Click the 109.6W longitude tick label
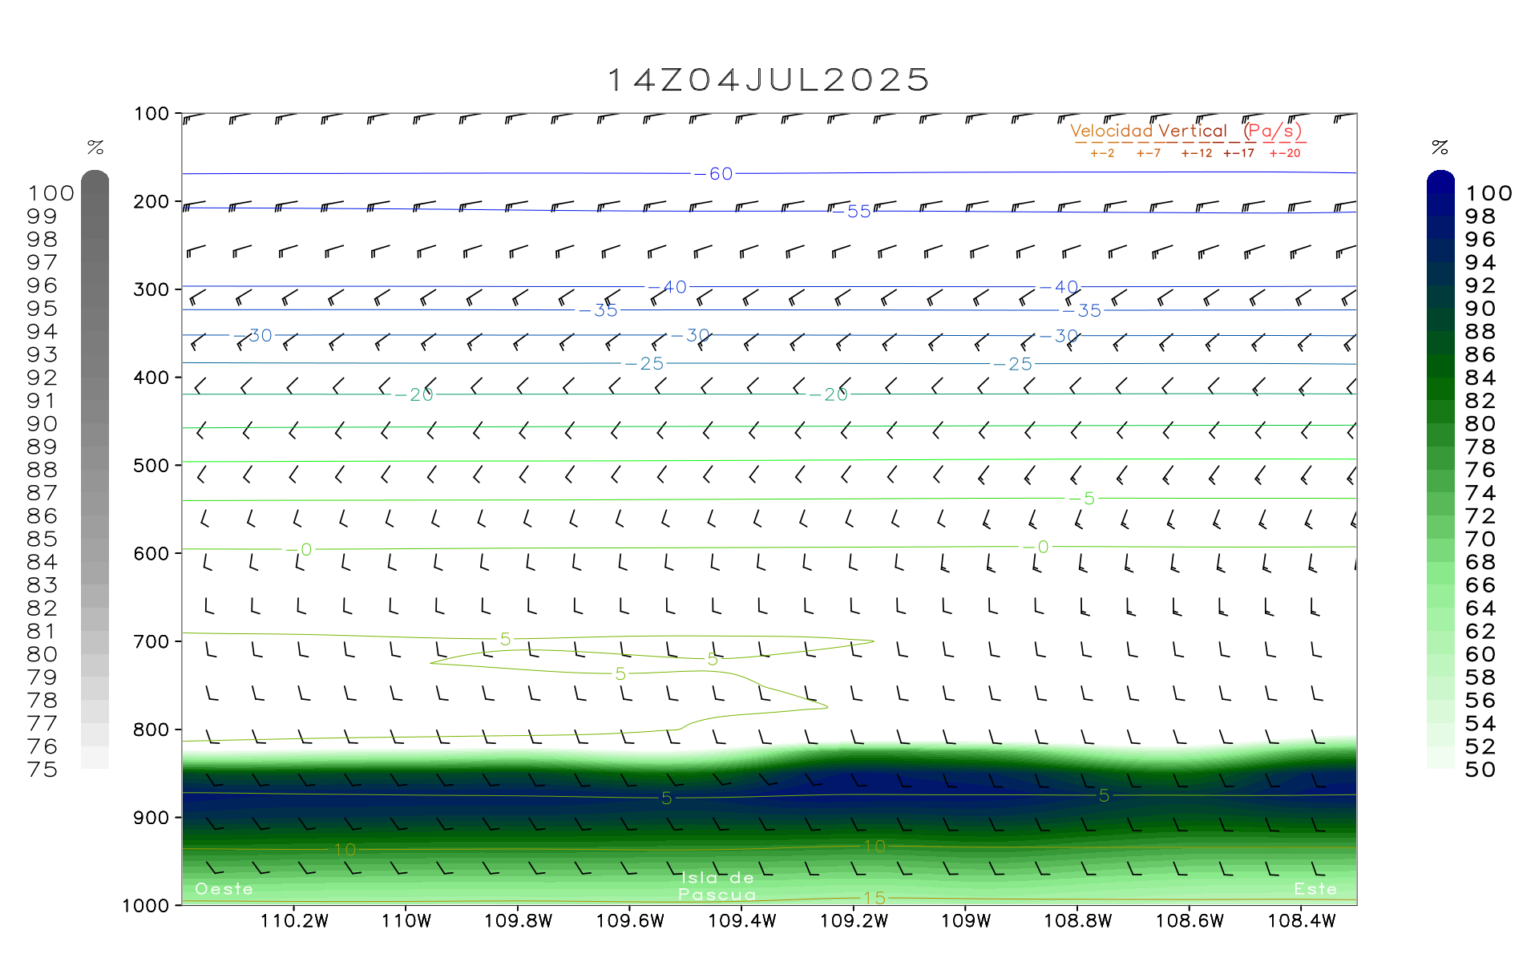 [x=630, y=921]
